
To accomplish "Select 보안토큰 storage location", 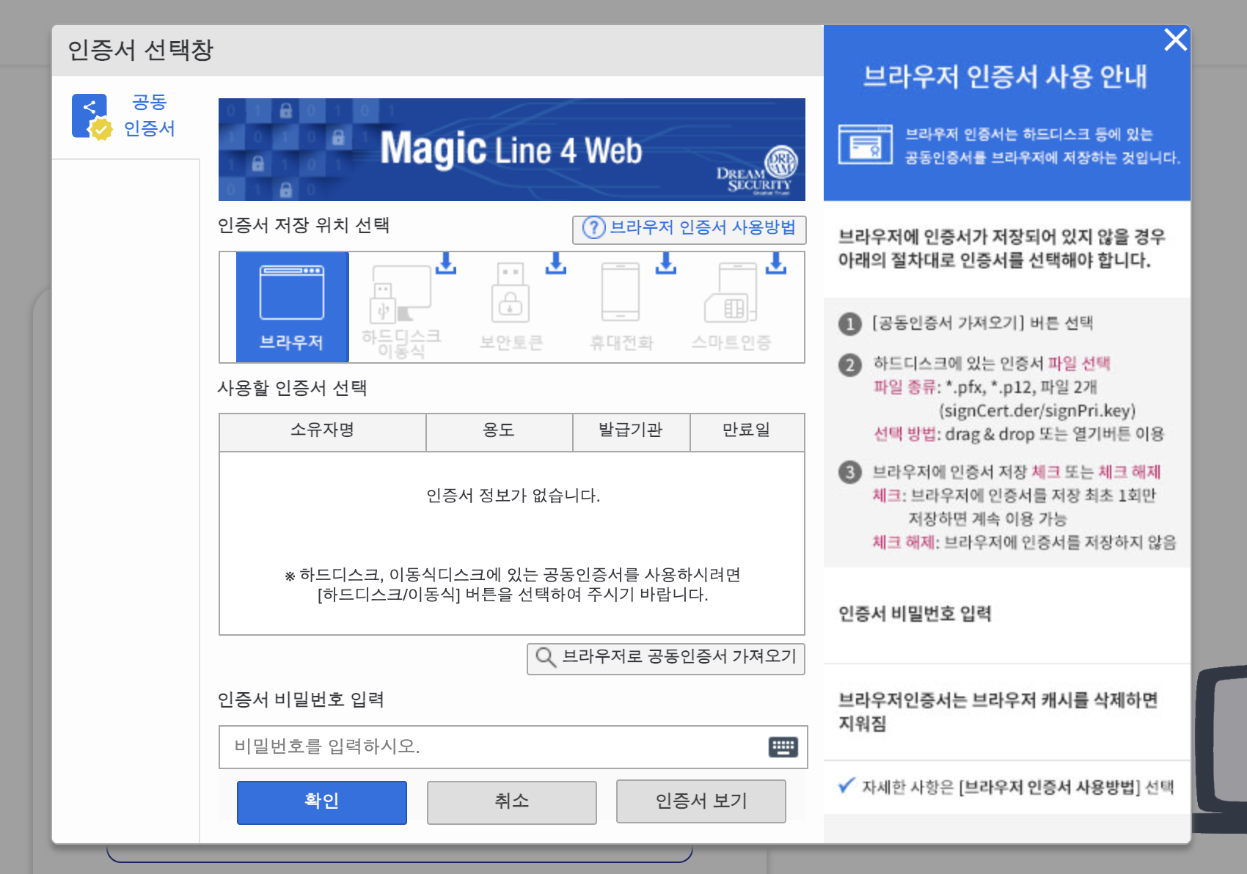I will coord(511,307).
